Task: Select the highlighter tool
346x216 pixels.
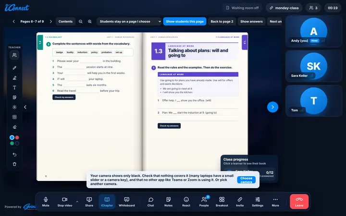Action: click(x=14, y=78)
